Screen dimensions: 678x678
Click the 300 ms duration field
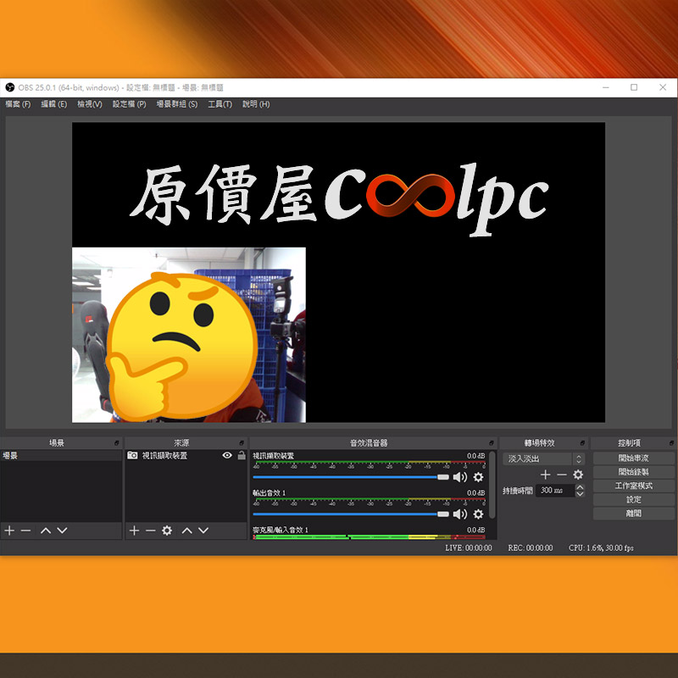click(555, 491)
